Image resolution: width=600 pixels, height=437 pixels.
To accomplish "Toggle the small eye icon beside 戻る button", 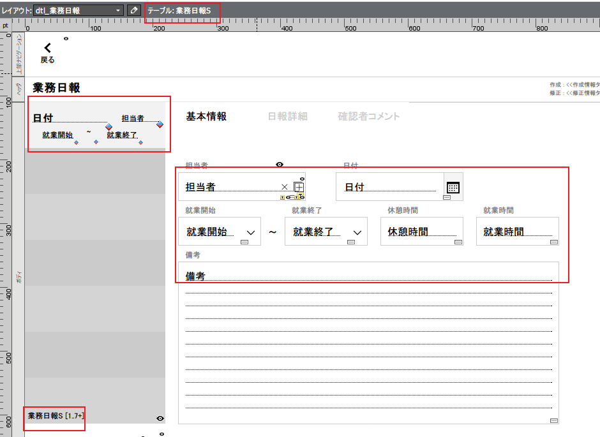I will 66,39.
